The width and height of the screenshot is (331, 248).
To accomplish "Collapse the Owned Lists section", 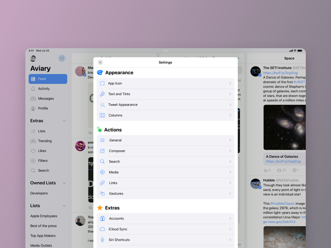I will point(64,183).
